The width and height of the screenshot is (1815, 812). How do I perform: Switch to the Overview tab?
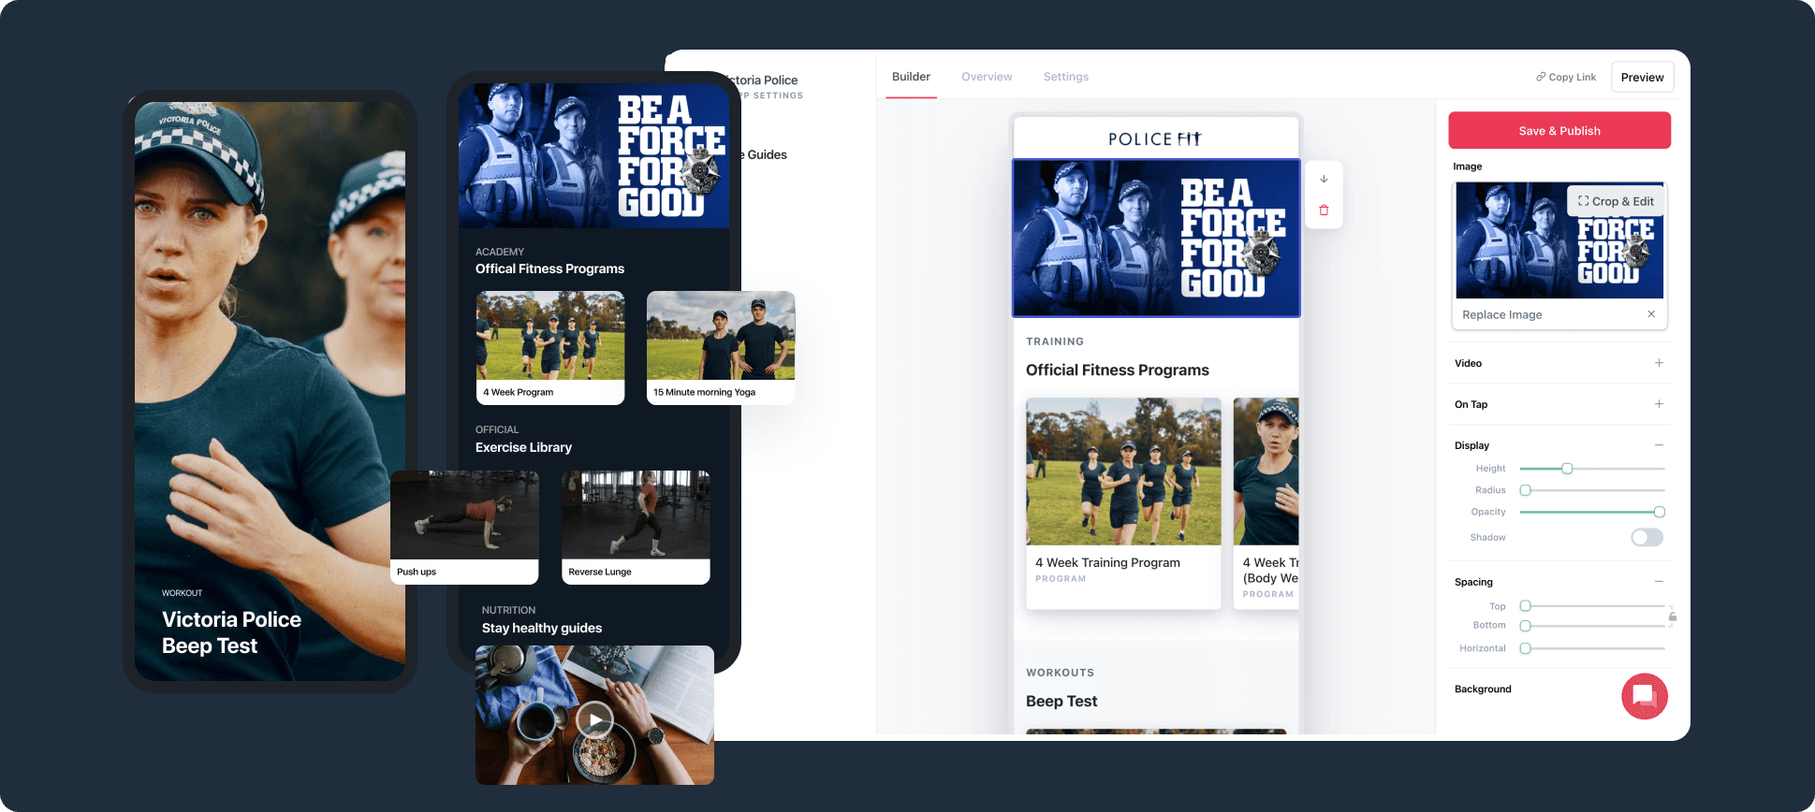coord(987,77)
